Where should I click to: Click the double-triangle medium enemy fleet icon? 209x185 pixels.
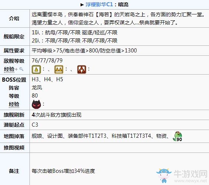59,69
